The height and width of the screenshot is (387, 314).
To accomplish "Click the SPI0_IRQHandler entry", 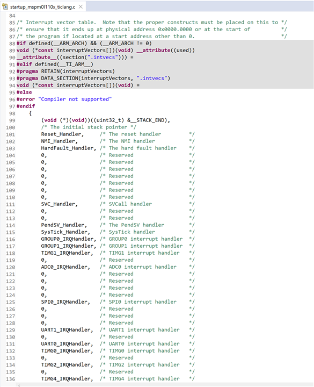I will (65, 302).
